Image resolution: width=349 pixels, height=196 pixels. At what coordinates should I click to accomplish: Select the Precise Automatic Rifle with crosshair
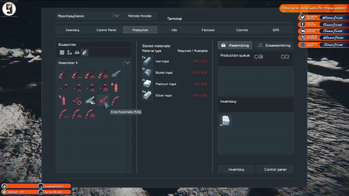(x=77, y=100)
